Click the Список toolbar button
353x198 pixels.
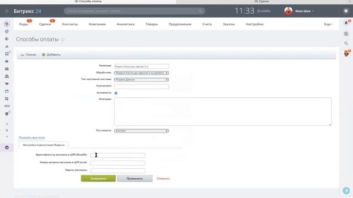pyautogui.click(x=28, y=54)
